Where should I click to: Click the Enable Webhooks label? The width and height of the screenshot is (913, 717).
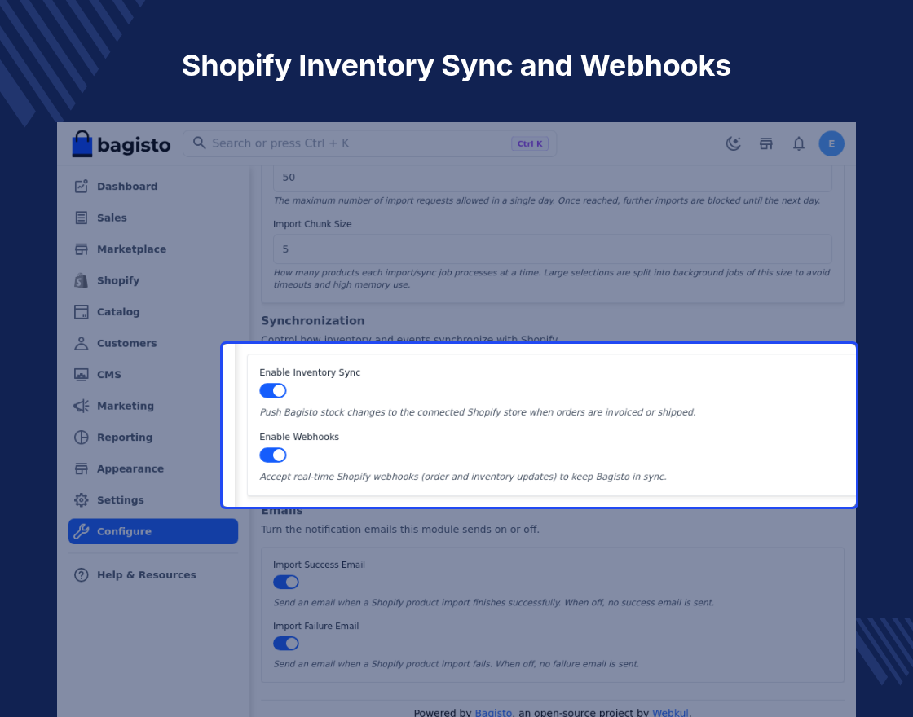pos(299,437)
